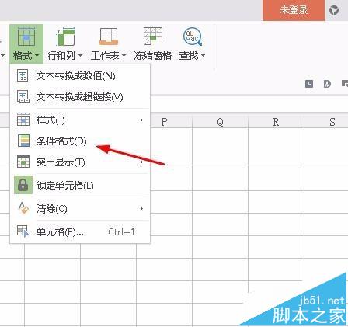Click the 格式 (Format) grid icon
The width and height of the screenshot is (348, 327).
pos(26,37)
